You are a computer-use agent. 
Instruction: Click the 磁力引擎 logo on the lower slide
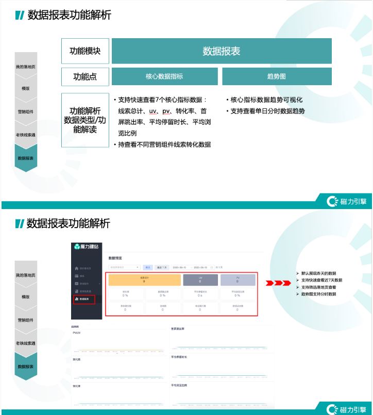tap(347, 409)
